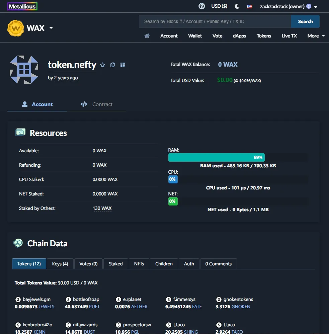Viewport: 329px width, 334px height.
Task: Open the WAX chain selector dropdown
Action: pos(39,28)
